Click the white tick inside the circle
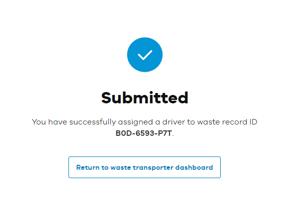The height and width of the screenshot is (217, 305). [144, 55]
